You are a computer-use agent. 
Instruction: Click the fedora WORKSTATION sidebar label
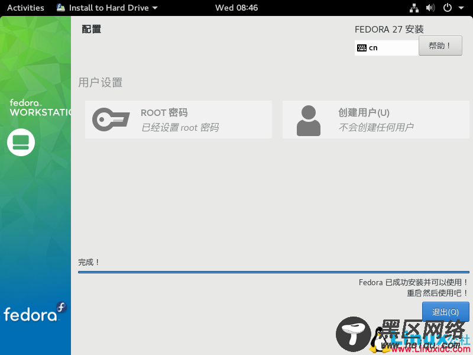click(40, 108)
